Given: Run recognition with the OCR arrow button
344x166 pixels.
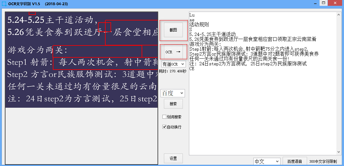Looking at the screenshot, I should pos(173,52).
